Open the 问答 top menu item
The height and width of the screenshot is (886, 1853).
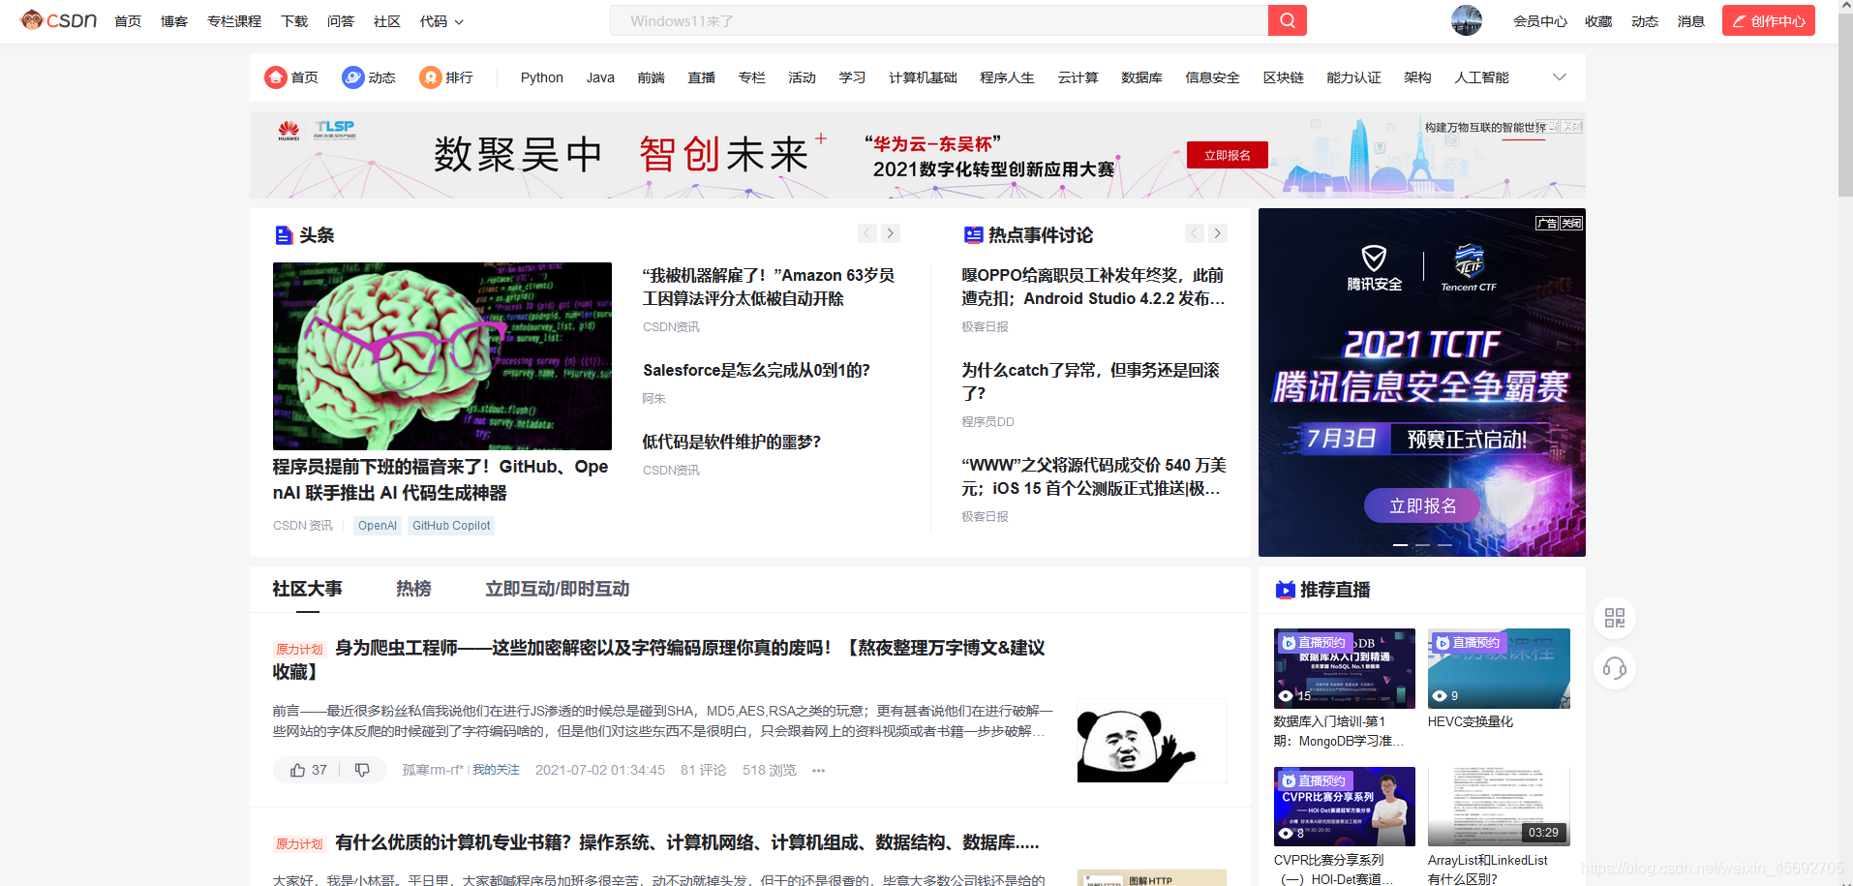(341, 21)
